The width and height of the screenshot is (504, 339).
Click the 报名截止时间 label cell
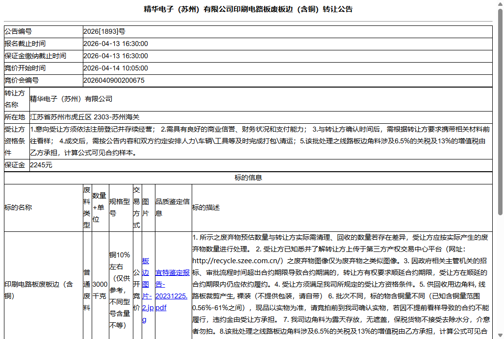tap(44, 44)
